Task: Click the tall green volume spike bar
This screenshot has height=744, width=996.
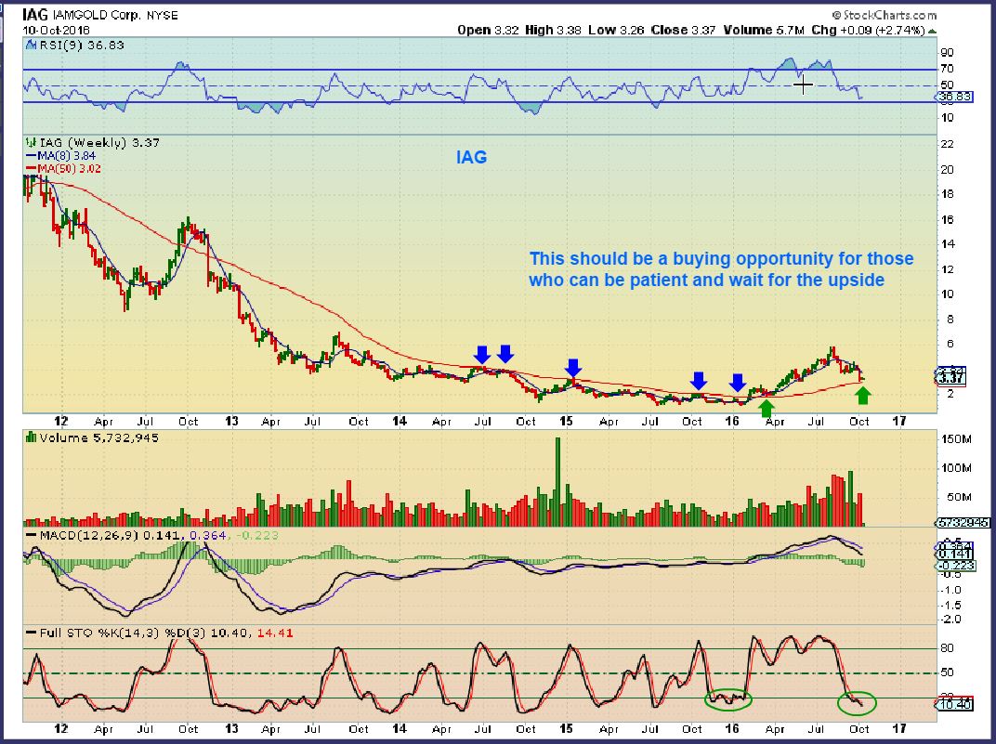Action: point(558,481)
